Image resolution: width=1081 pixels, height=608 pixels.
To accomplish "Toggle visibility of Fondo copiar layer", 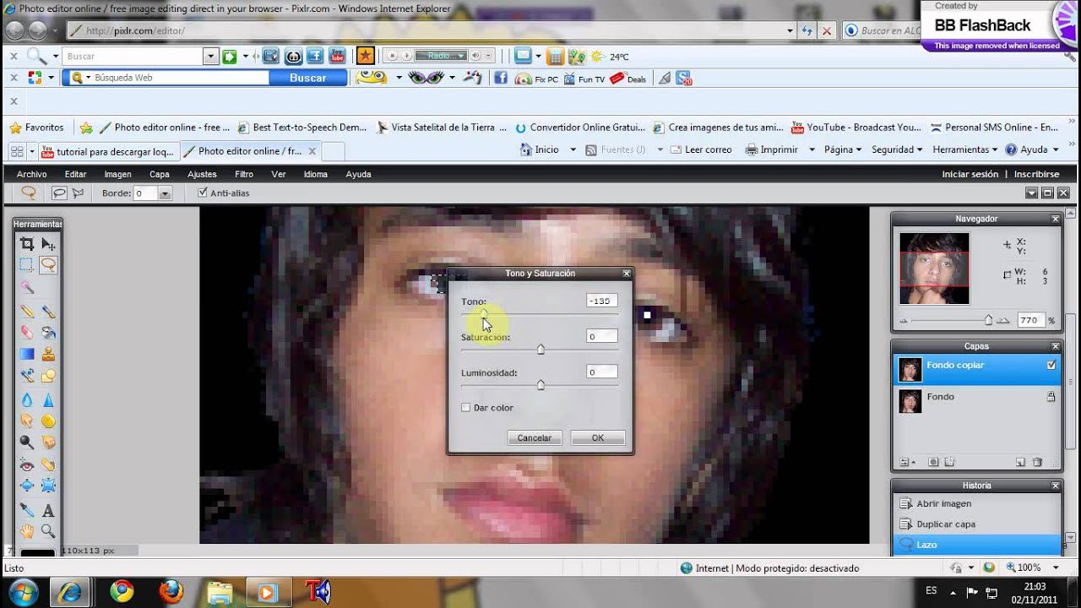I will [x=1051, y=366].
